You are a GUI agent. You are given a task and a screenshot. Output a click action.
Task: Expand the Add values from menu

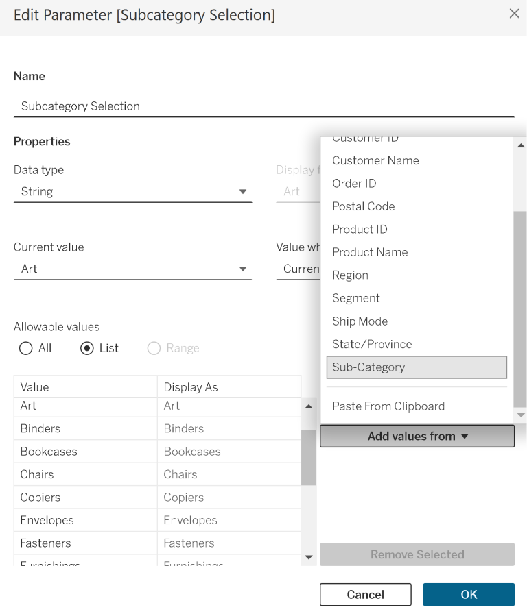coord(417,436)
